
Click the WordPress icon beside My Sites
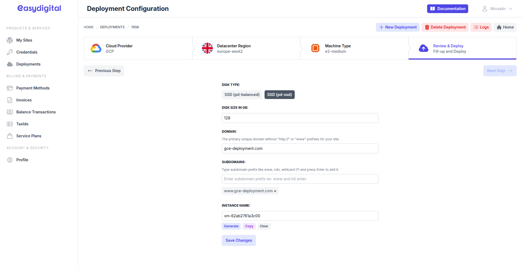click(x=10, y=40)
